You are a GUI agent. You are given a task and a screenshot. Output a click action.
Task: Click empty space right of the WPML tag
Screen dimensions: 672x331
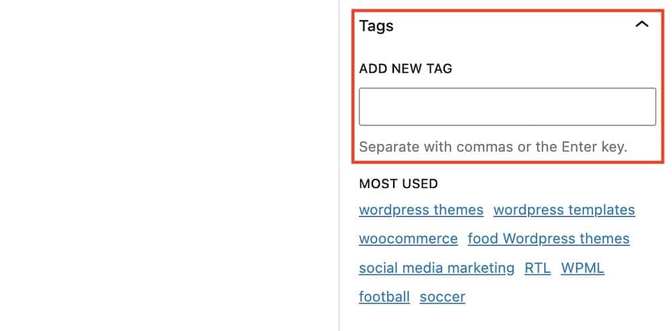click(634, 268)
